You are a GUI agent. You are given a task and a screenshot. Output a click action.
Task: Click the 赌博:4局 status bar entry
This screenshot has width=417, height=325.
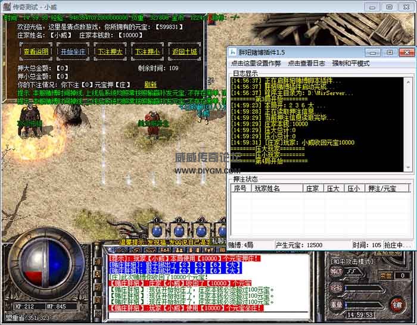(241, 245)
